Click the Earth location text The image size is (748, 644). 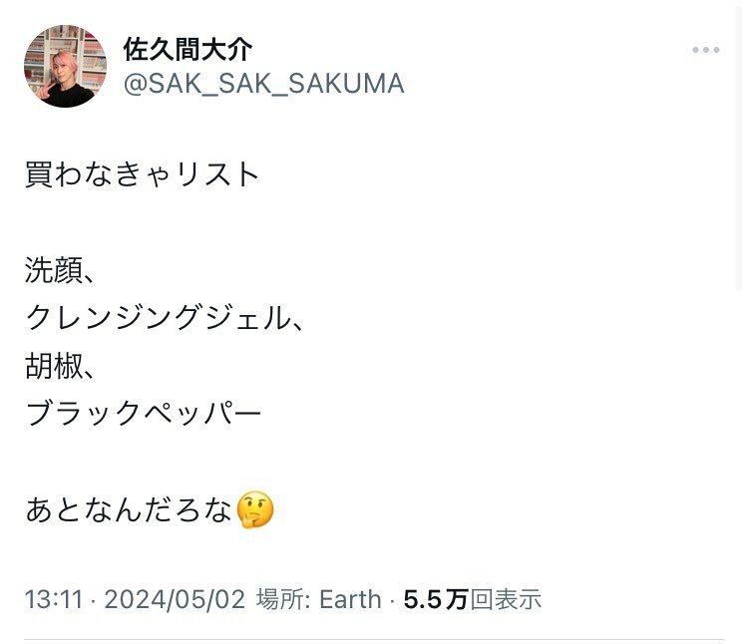point(349,599)
